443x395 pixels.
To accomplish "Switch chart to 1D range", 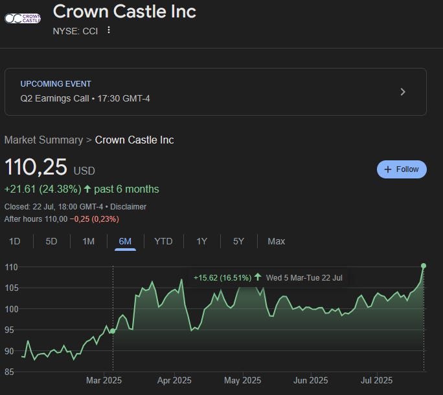I will [15, 241].
